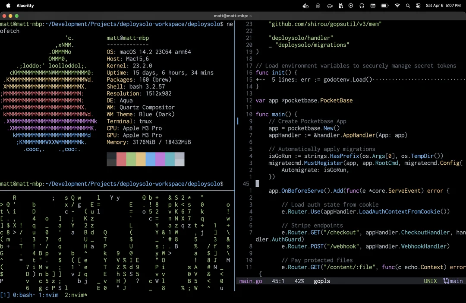Image resolution: width=466 pixels, height=303 pixels.
Task: Open Control Center from the menu bar
Action: pos(418,6)
